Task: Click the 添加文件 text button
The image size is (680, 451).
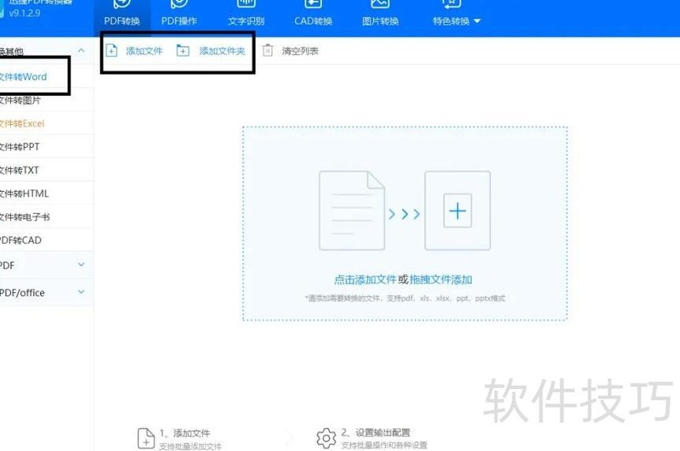Action: click(x=144, y=51)
